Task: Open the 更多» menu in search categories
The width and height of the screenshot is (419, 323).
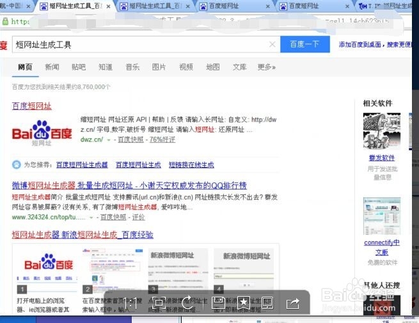Action: (266, 67)
